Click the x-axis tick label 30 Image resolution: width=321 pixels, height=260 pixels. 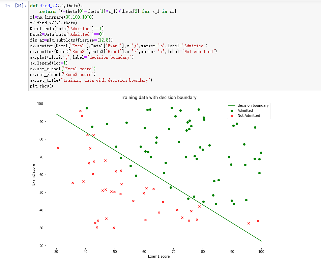(56, 252)
